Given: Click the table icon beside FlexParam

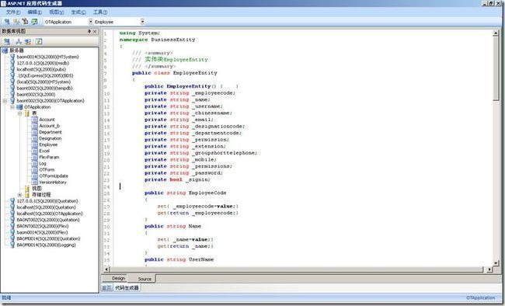Looking at the screenshot, I should [34, 157].
